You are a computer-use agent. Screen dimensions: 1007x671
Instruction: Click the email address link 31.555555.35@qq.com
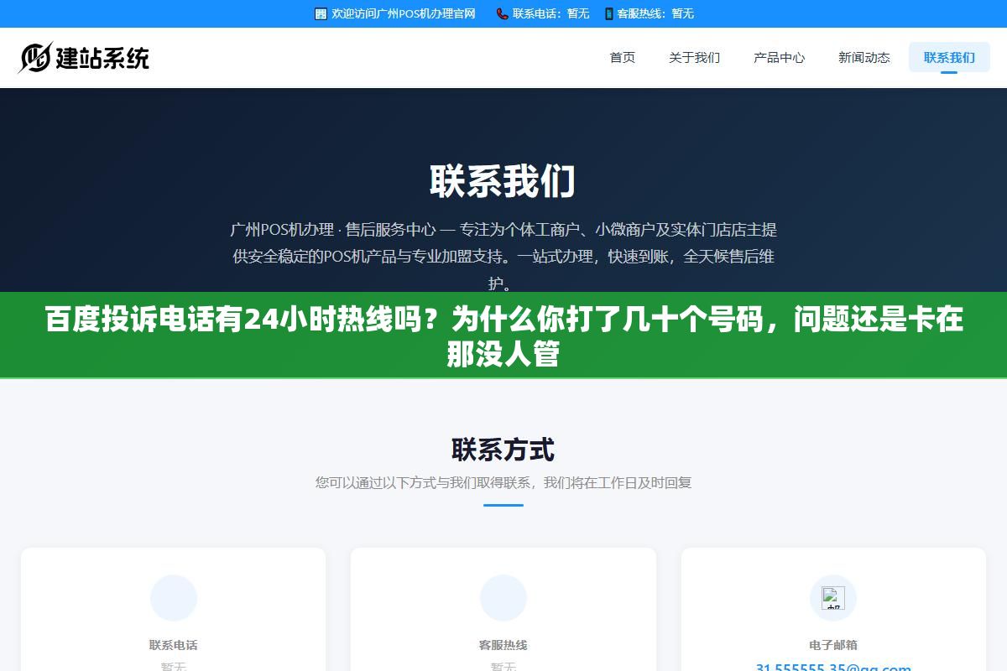(x=833, y=668)
